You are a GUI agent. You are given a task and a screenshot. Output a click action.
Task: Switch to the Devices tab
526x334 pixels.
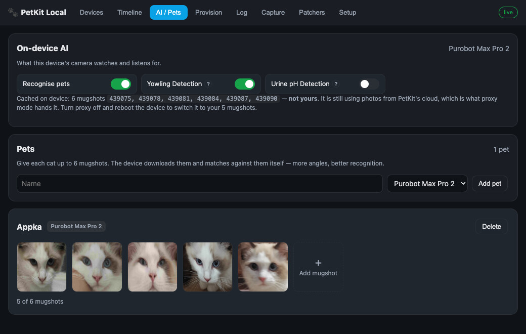click(91, 13)
